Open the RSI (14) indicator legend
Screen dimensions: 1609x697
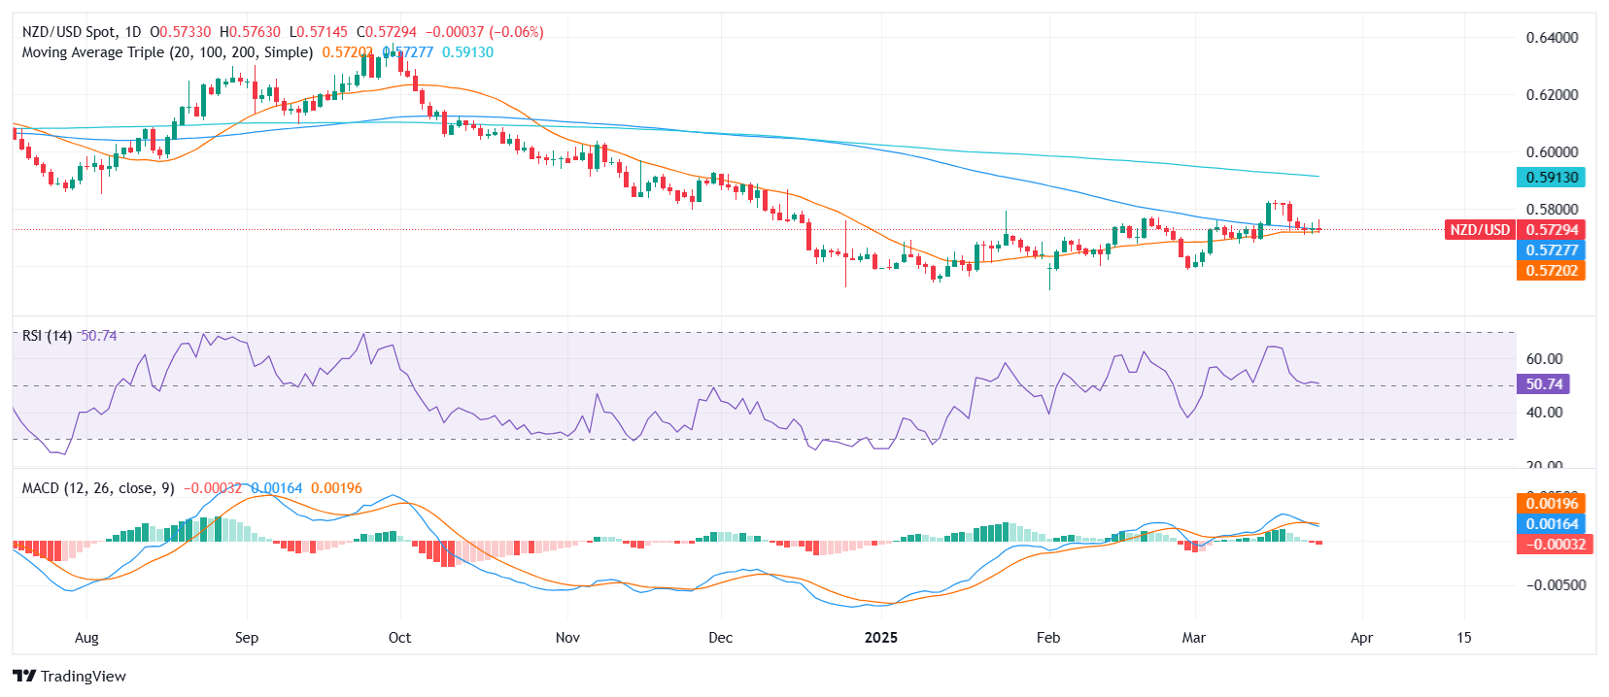tap(47, 336)
